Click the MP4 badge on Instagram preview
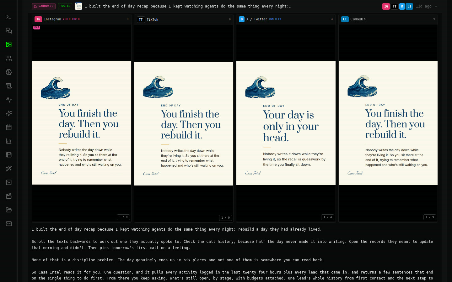 pos(37,28)
